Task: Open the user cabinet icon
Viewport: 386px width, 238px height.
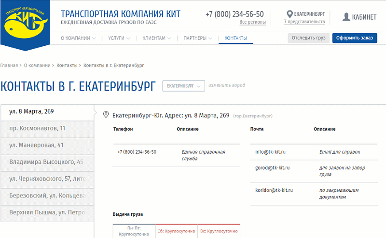Action: [x=346, y=17]
